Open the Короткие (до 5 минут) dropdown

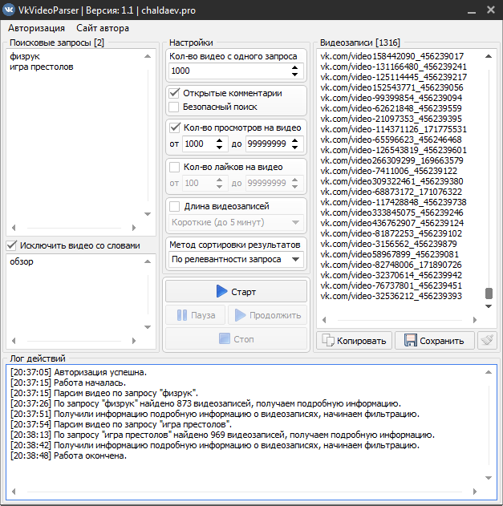(236, 222)
